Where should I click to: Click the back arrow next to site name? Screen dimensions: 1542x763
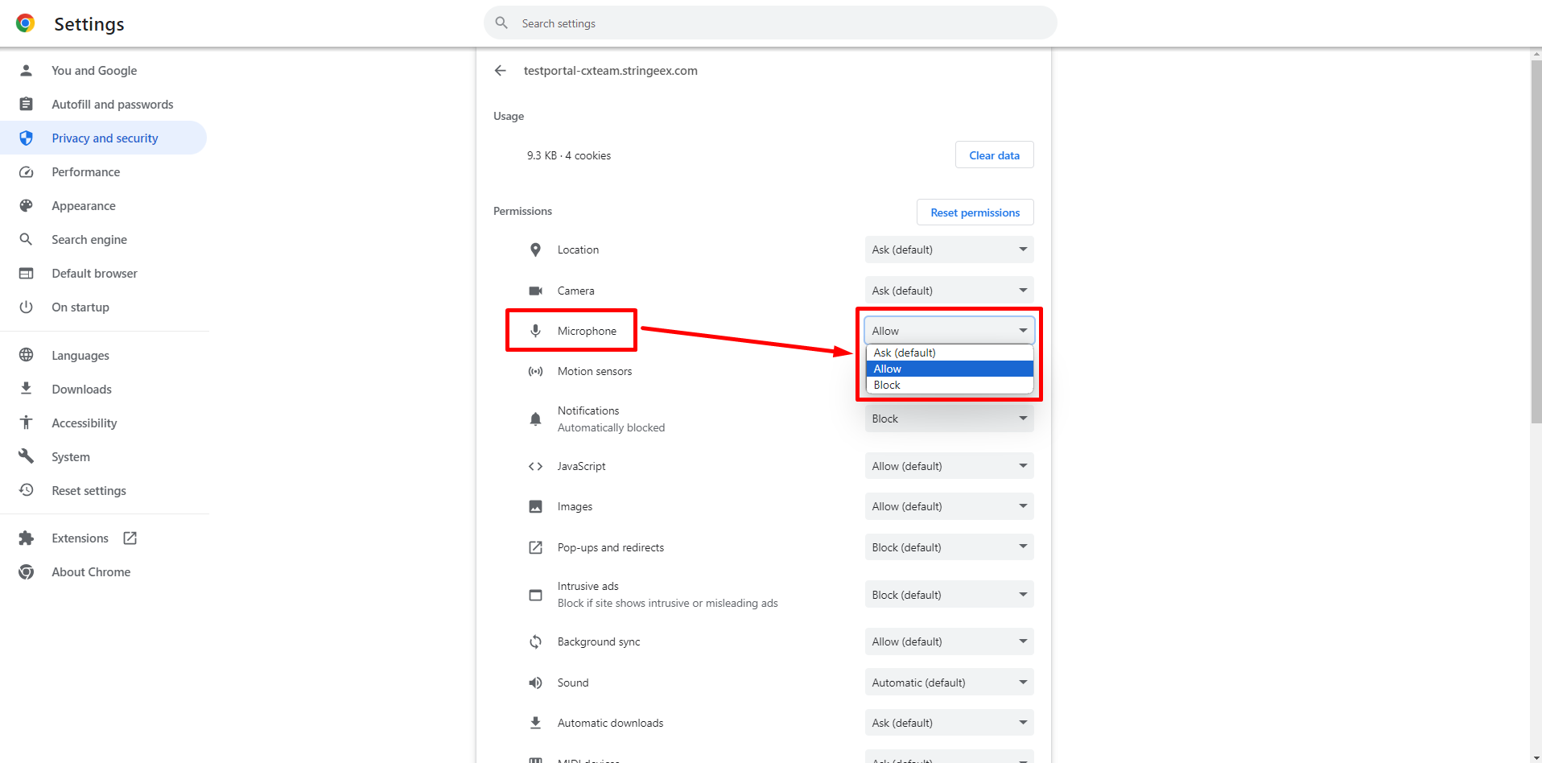(x=500, y=71)
